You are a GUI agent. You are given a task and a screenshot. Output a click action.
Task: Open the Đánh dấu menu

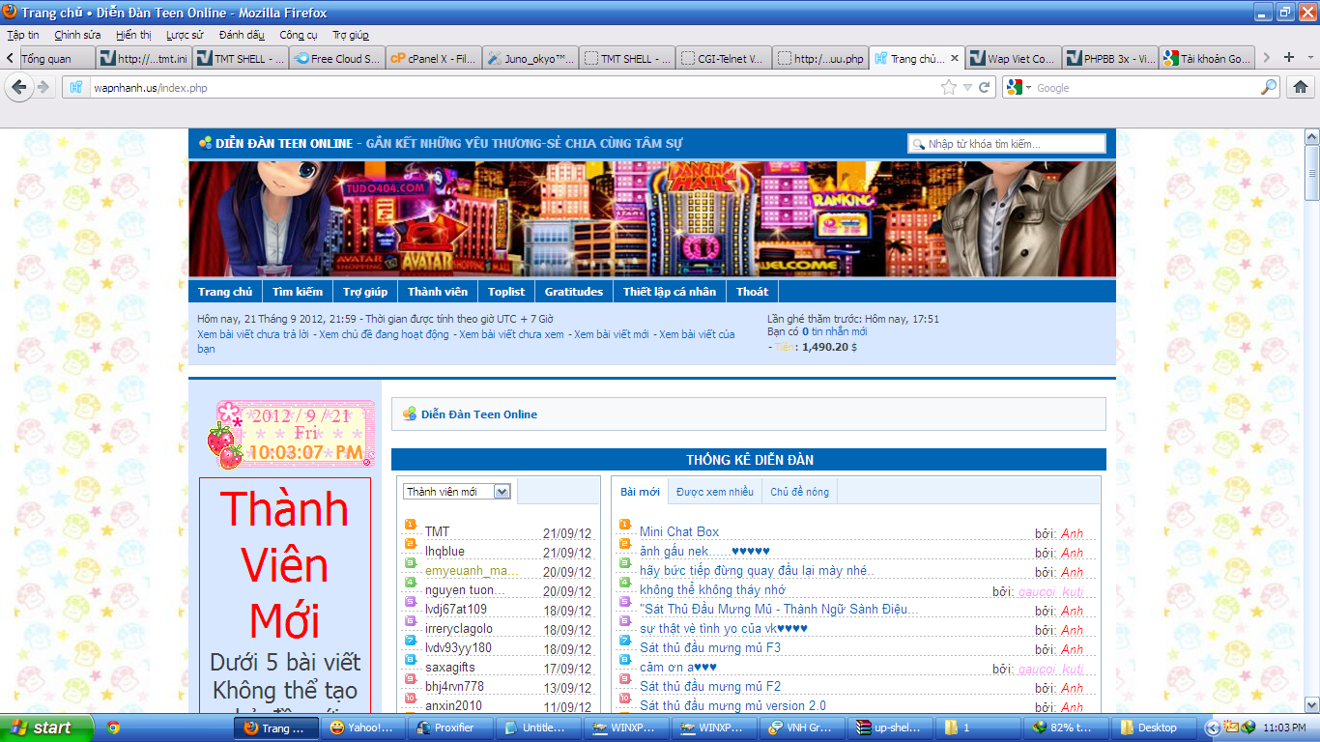coord(242,35)
